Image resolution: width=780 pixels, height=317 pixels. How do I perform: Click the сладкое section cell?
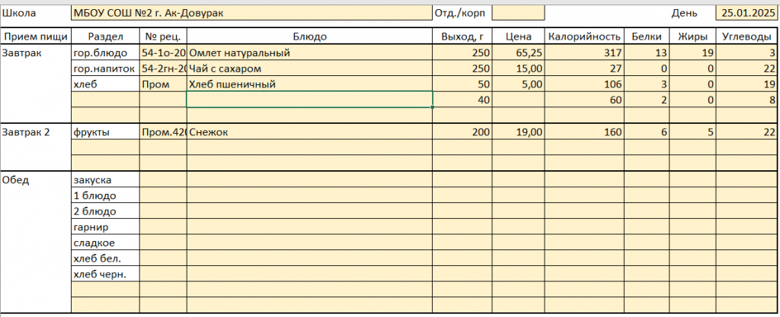105,243
